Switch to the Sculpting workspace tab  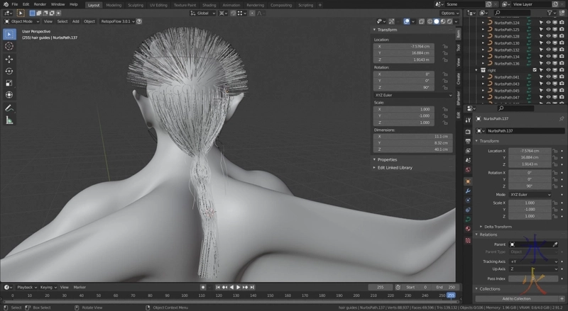pyautogui.click(x=135, y=4)
